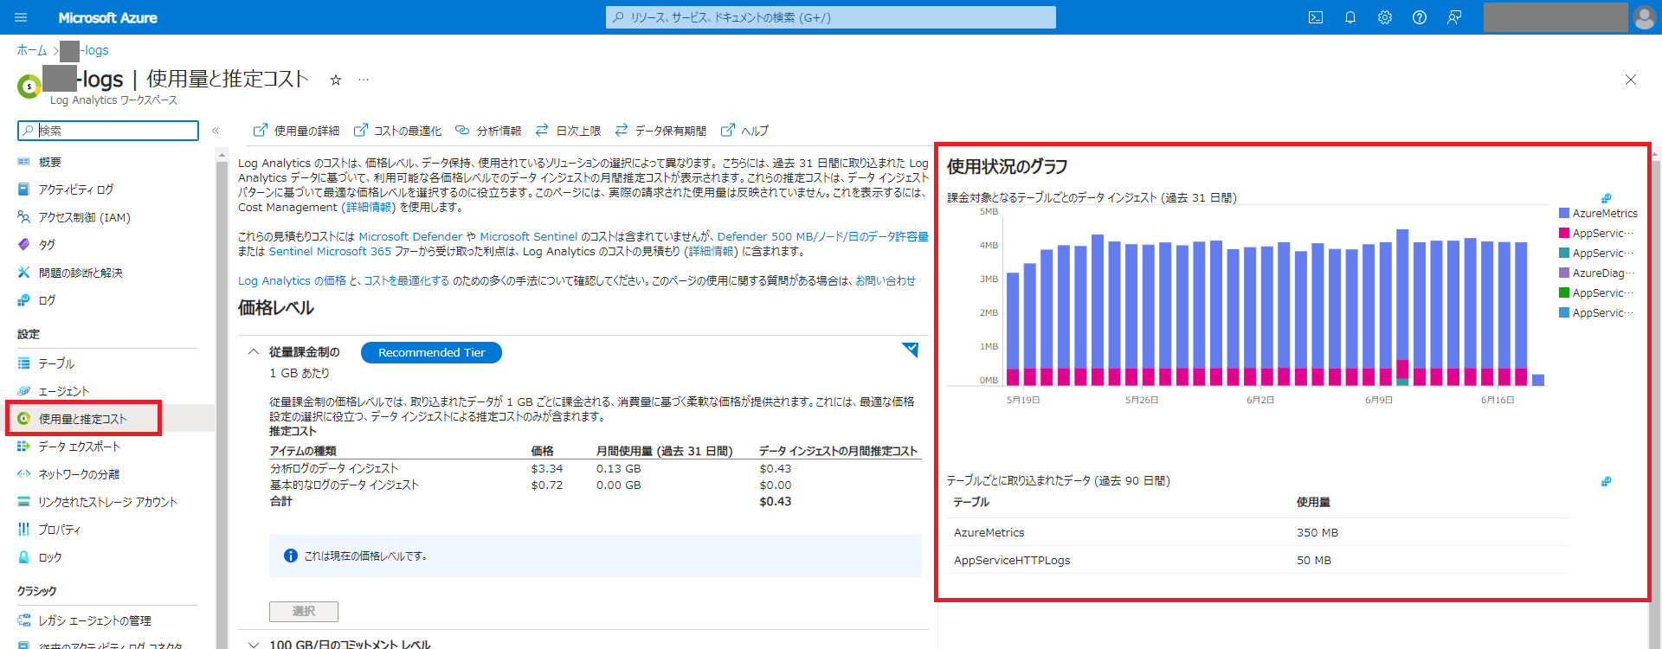Open ログ in the sidebar
This screenshot has width=1662, height=649.
[47, 300]
